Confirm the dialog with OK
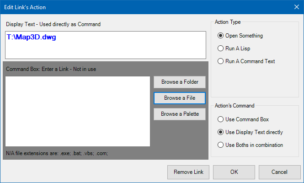The image size is (304, 183). click(x=234, y=172)
